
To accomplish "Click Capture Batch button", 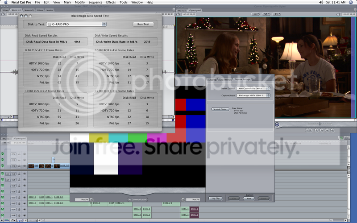I will [264, 198].
